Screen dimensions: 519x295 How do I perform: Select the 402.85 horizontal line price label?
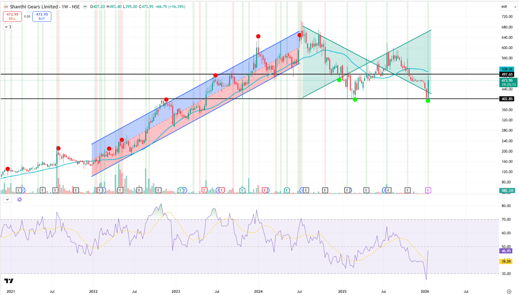pos(507,99)
